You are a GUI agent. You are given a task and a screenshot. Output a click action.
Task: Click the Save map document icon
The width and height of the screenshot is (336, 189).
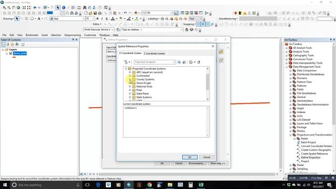point(95,13)
